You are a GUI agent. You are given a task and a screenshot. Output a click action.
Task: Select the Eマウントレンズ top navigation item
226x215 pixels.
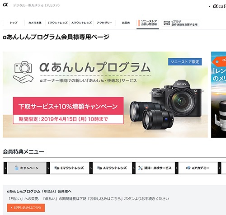[x=57, y=23]
